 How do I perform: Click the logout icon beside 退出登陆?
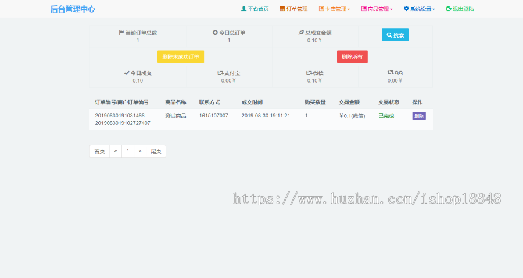coord(449,9)
